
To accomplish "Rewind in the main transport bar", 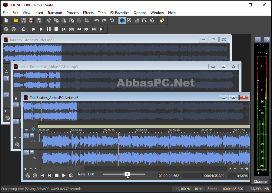I will (79, 29).
